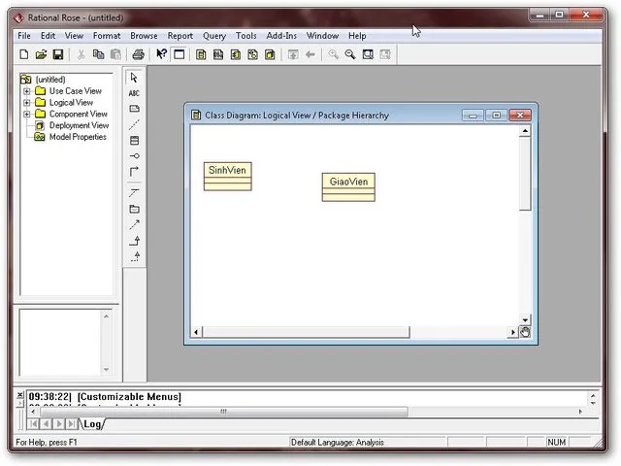
Task: Open the Add-Ins menu
Action: pos(281,36)
